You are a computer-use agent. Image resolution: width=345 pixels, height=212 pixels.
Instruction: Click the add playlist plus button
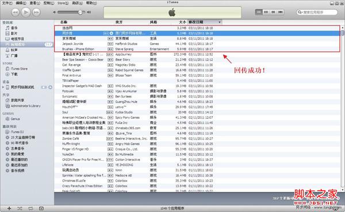click(9, 208)
